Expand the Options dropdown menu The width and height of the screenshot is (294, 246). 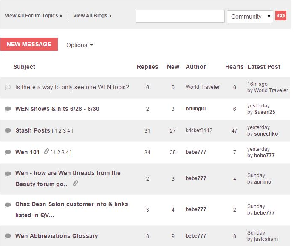coord(79,45)
